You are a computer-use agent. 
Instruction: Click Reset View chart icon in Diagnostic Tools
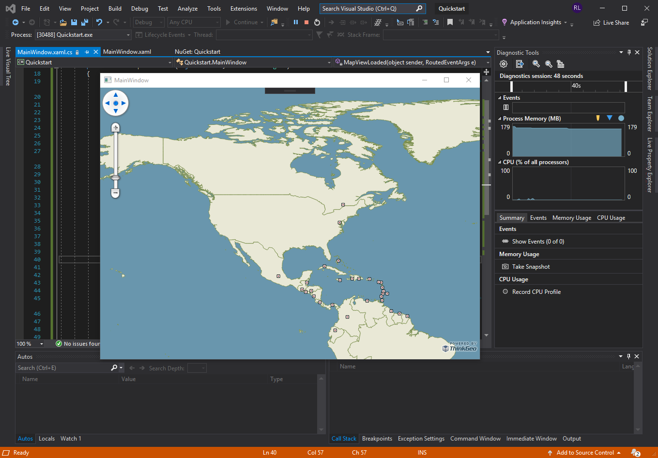560,63
